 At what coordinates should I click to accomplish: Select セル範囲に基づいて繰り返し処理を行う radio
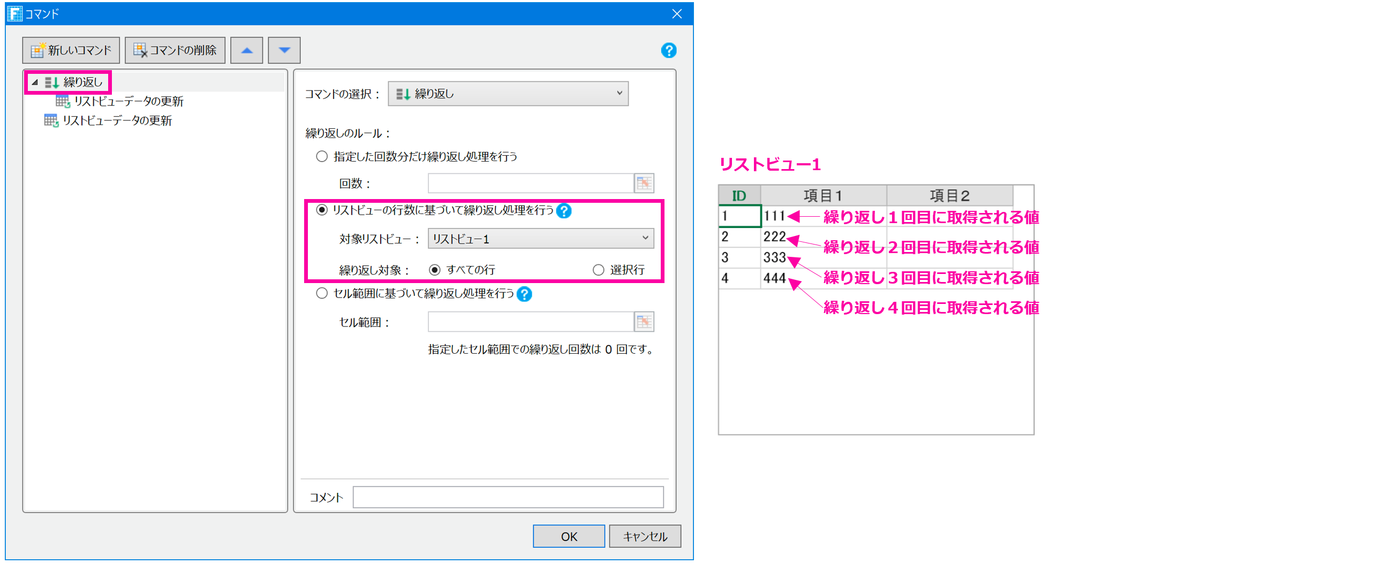coord(321,293)
